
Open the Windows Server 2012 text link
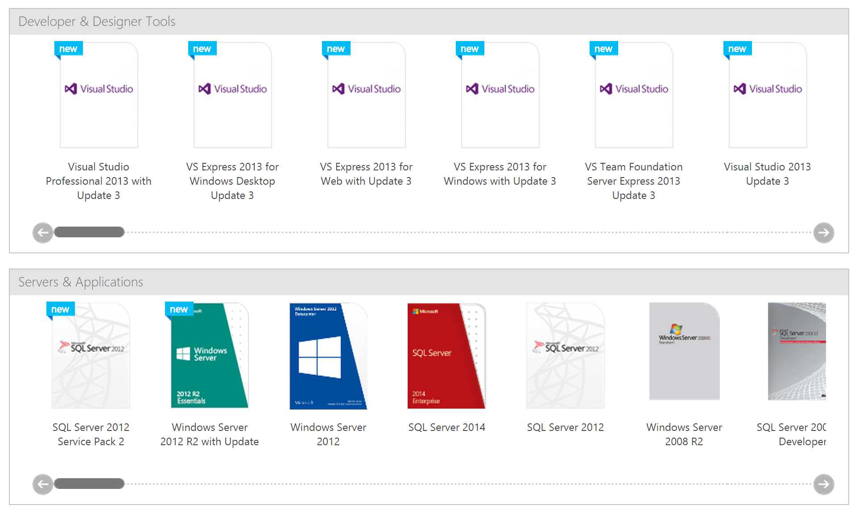coord(328,434)
